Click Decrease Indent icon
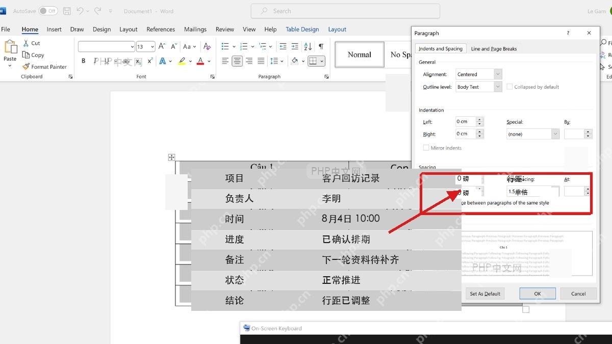This screenshot has width=612, height=344. tap(283, 46)
